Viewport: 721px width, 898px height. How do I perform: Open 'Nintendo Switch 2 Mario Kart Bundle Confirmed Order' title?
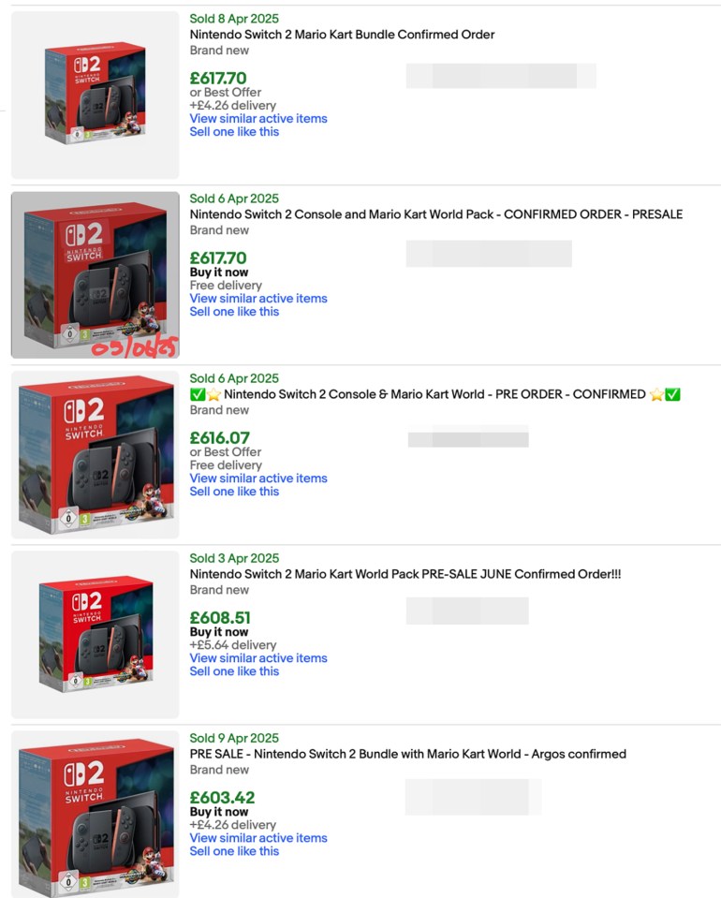pos(342,35)
